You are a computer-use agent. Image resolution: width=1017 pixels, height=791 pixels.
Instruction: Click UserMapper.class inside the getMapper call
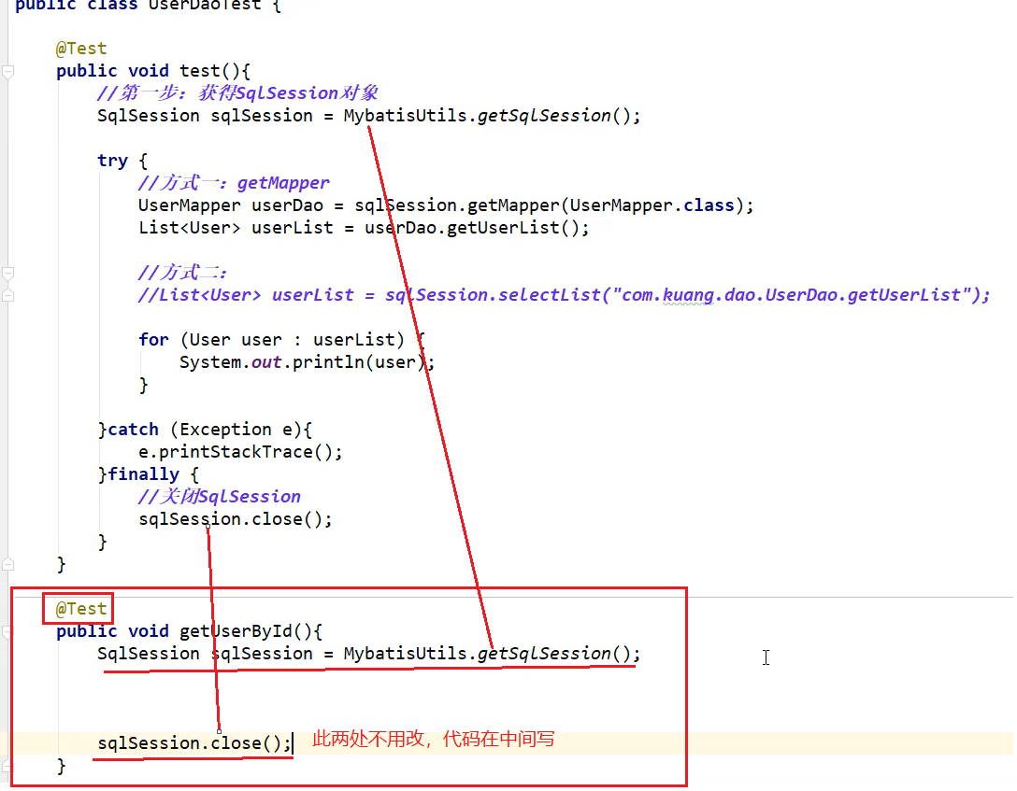tap(652, 205)
